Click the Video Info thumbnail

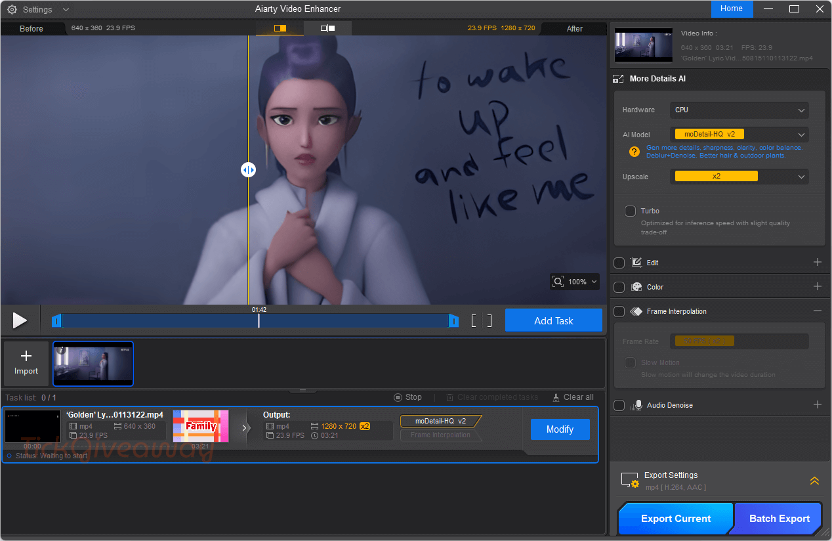coord(644,45)
